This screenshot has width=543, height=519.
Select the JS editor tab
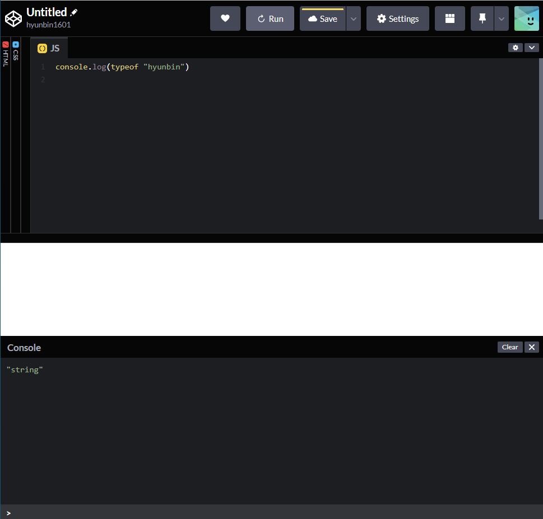tap(49, 48)
